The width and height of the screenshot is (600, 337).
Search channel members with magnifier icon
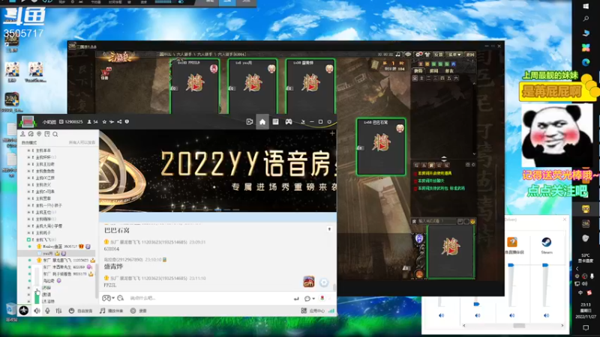(55, 134)
